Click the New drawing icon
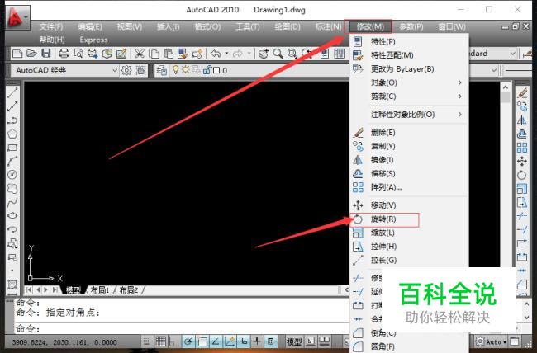 coord(17,54)
